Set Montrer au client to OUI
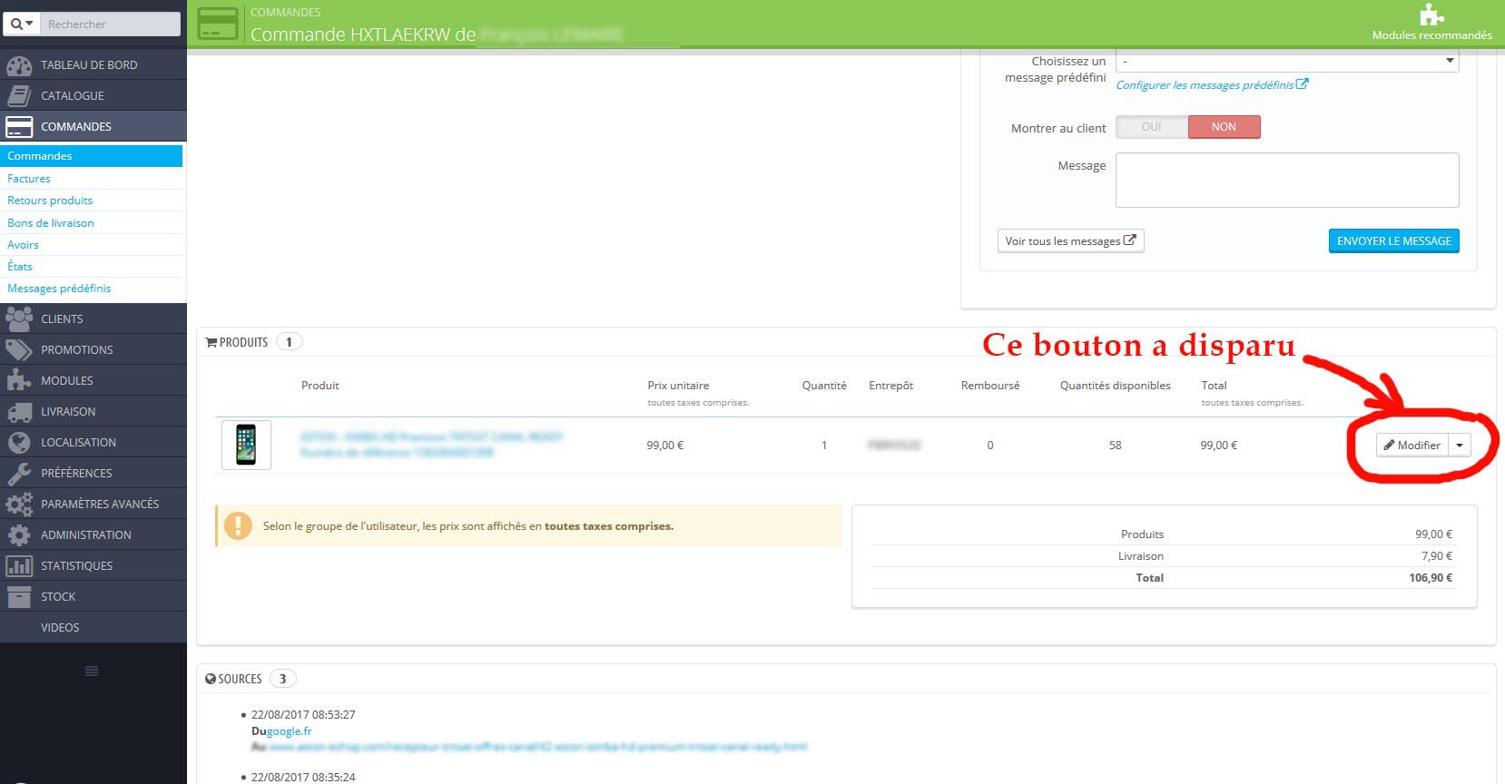This screenshot has width=1505, height=784. [x=1151, y=127]
